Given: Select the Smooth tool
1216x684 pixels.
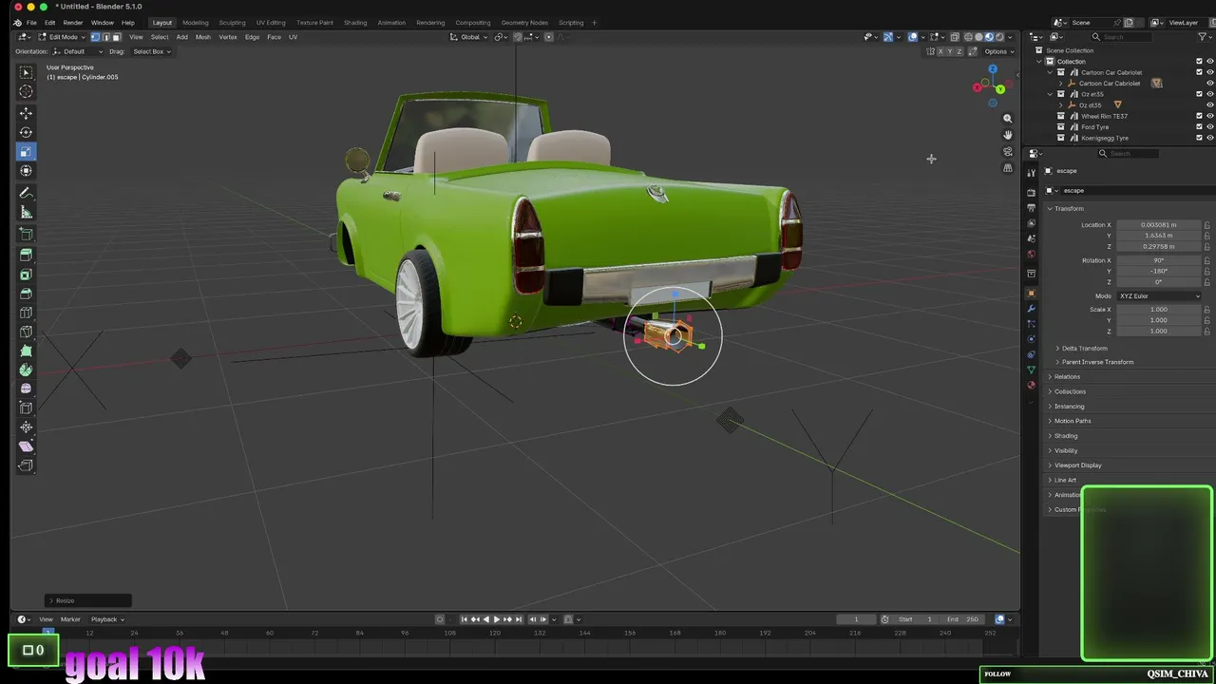Looking at the screenshot, I should coord(26,389).
